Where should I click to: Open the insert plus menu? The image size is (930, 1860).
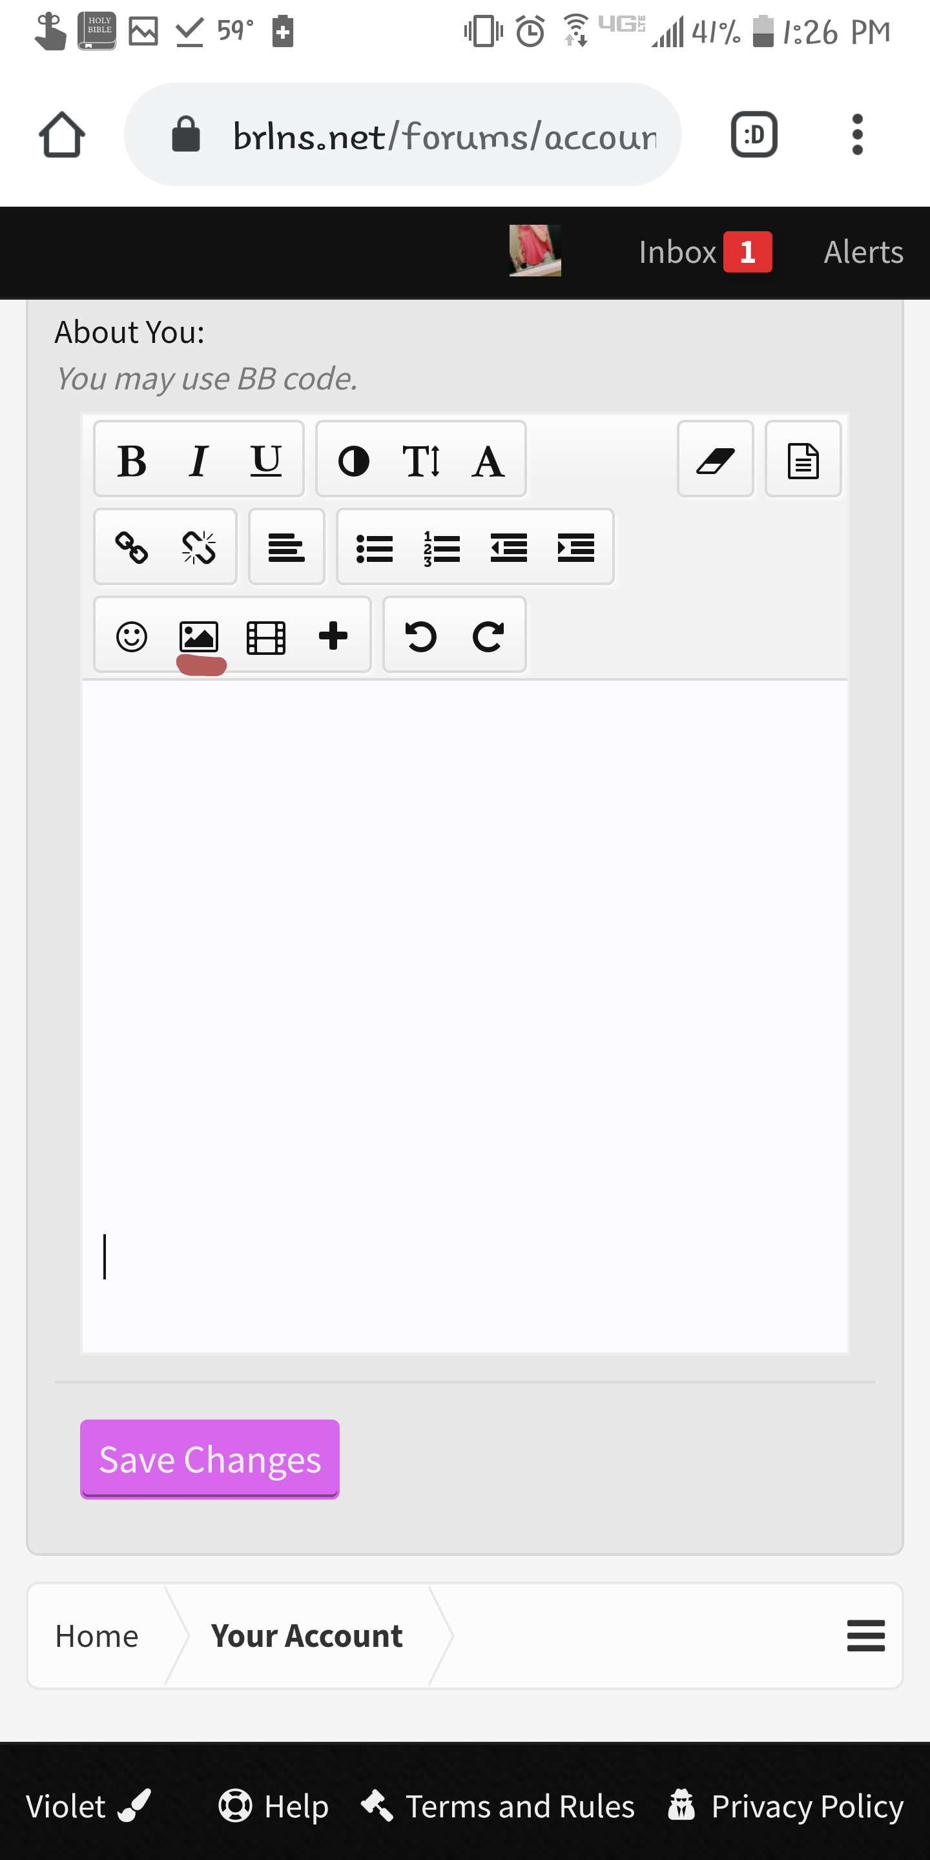pyautogui.click(x=333, y=635)
